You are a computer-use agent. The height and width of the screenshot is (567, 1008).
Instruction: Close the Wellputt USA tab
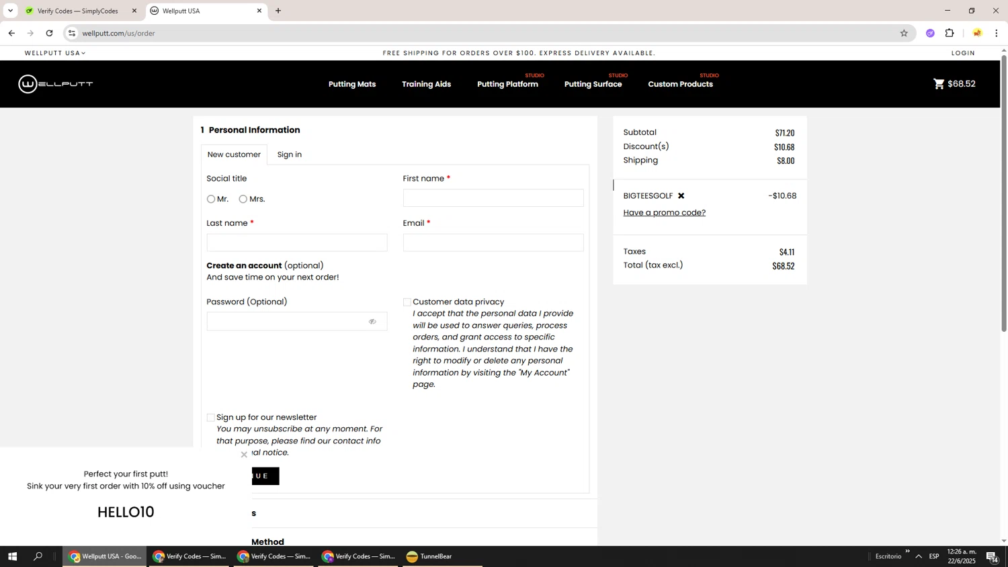pyautogui.click(x=259, y=11)
